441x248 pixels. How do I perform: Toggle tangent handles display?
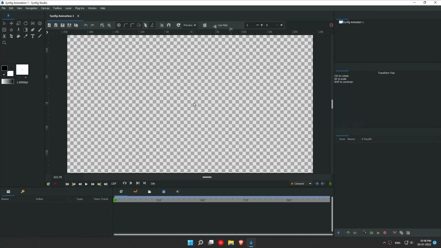[132, 25]
